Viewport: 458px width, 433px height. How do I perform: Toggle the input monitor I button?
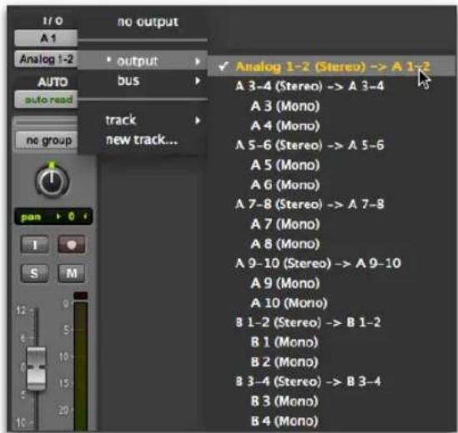coord(35,244)
